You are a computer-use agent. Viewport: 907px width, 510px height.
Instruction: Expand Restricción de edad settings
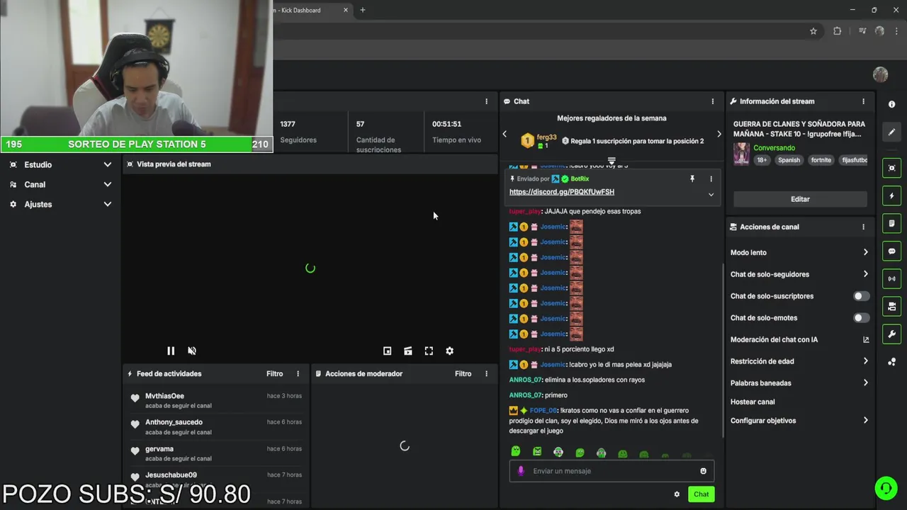799,361
